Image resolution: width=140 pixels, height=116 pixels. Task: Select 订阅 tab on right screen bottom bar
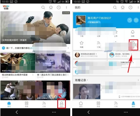point(116,104)
